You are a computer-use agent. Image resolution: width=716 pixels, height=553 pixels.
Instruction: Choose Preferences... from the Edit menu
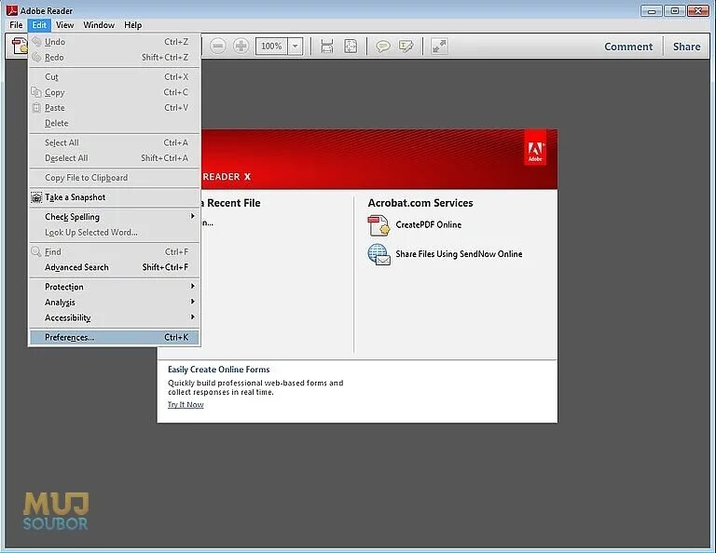[115, 337]
